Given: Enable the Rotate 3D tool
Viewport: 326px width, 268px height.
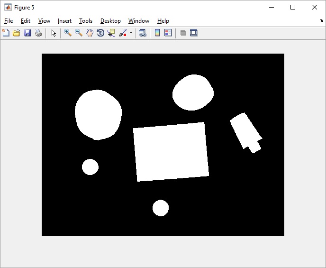Looking at the screenshot, I should point(100,33).
